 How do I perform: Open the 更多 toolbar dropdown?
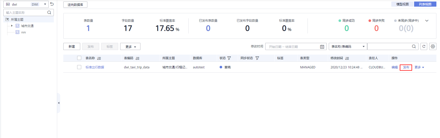click(x=130, y=46)
